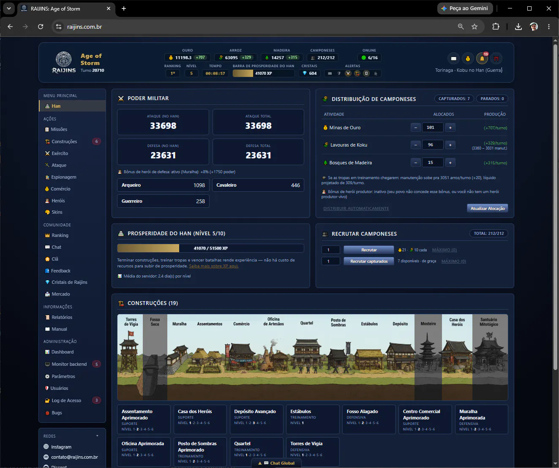This screenshot has width=559, height=468.
Task: Open the mail envelope icon in header
Action: [453, 59]
